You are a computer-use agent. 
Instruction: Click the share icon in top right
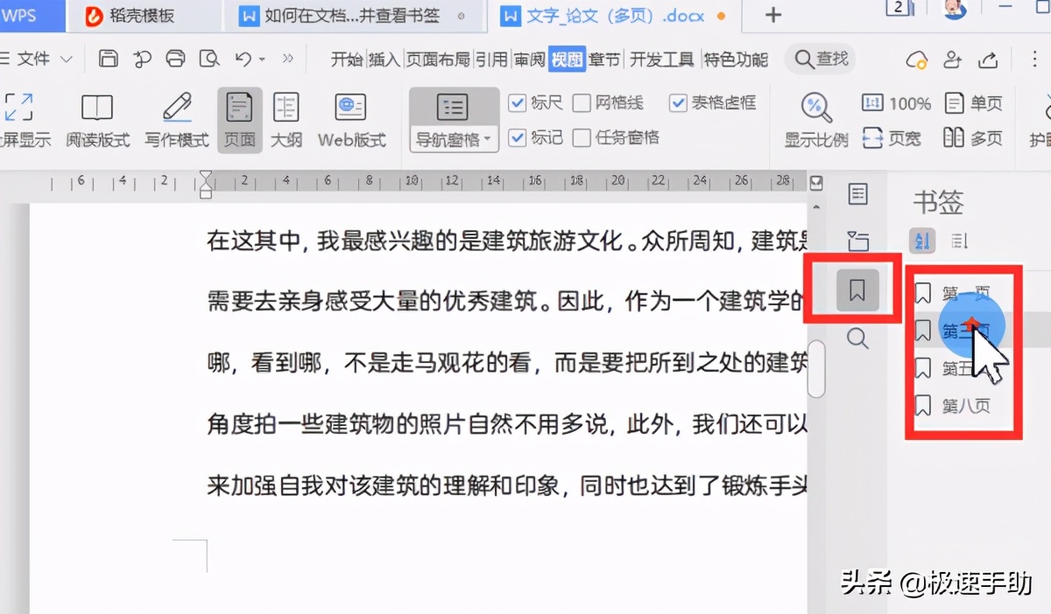988,59
